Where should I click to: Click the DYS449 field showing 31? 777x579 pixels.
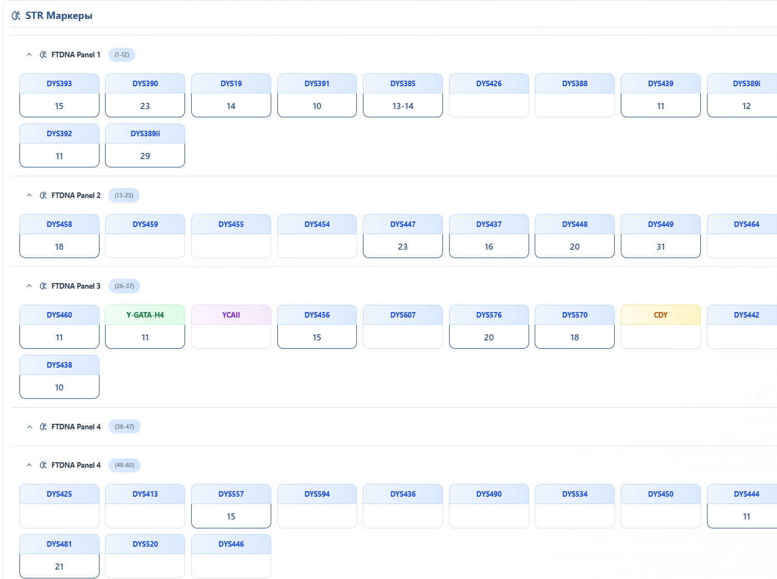tap(660, 246)
